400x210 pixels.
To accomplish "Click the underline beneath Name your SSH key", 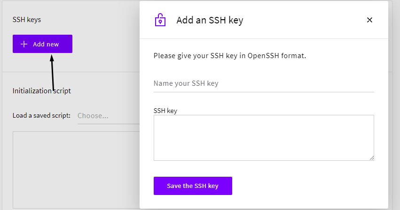I will (x=264, y=92).
